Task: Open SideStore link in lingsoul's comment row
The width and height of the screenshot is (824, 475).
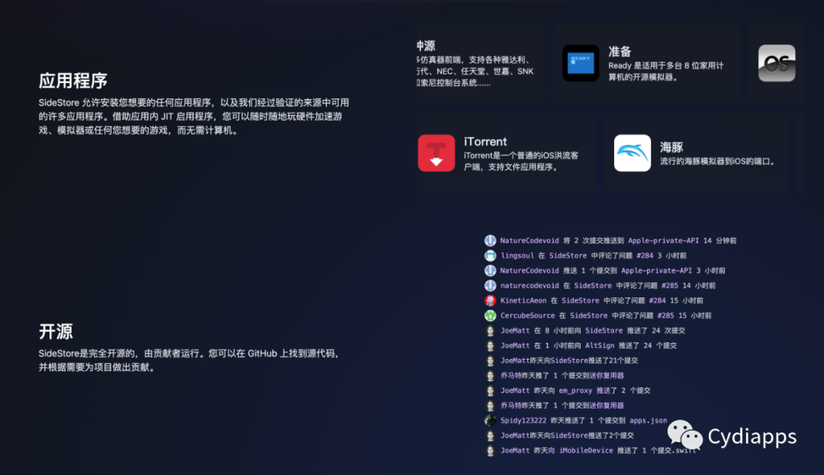Action: (568, 255)
